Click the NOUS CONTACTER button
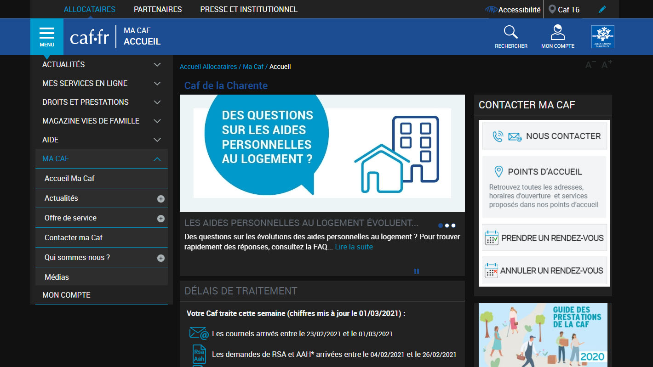 click(544, 136)
